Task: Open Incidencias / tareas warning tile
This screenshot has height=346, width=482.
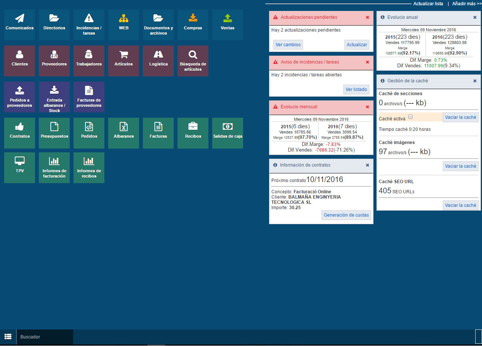Action: (x=89, y=24)
